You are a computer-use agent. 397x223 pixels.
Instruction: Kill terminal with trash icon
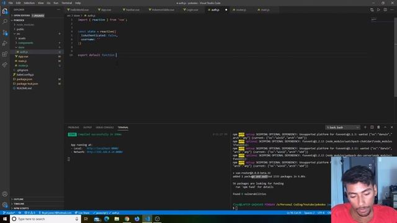tap(378, 127)
